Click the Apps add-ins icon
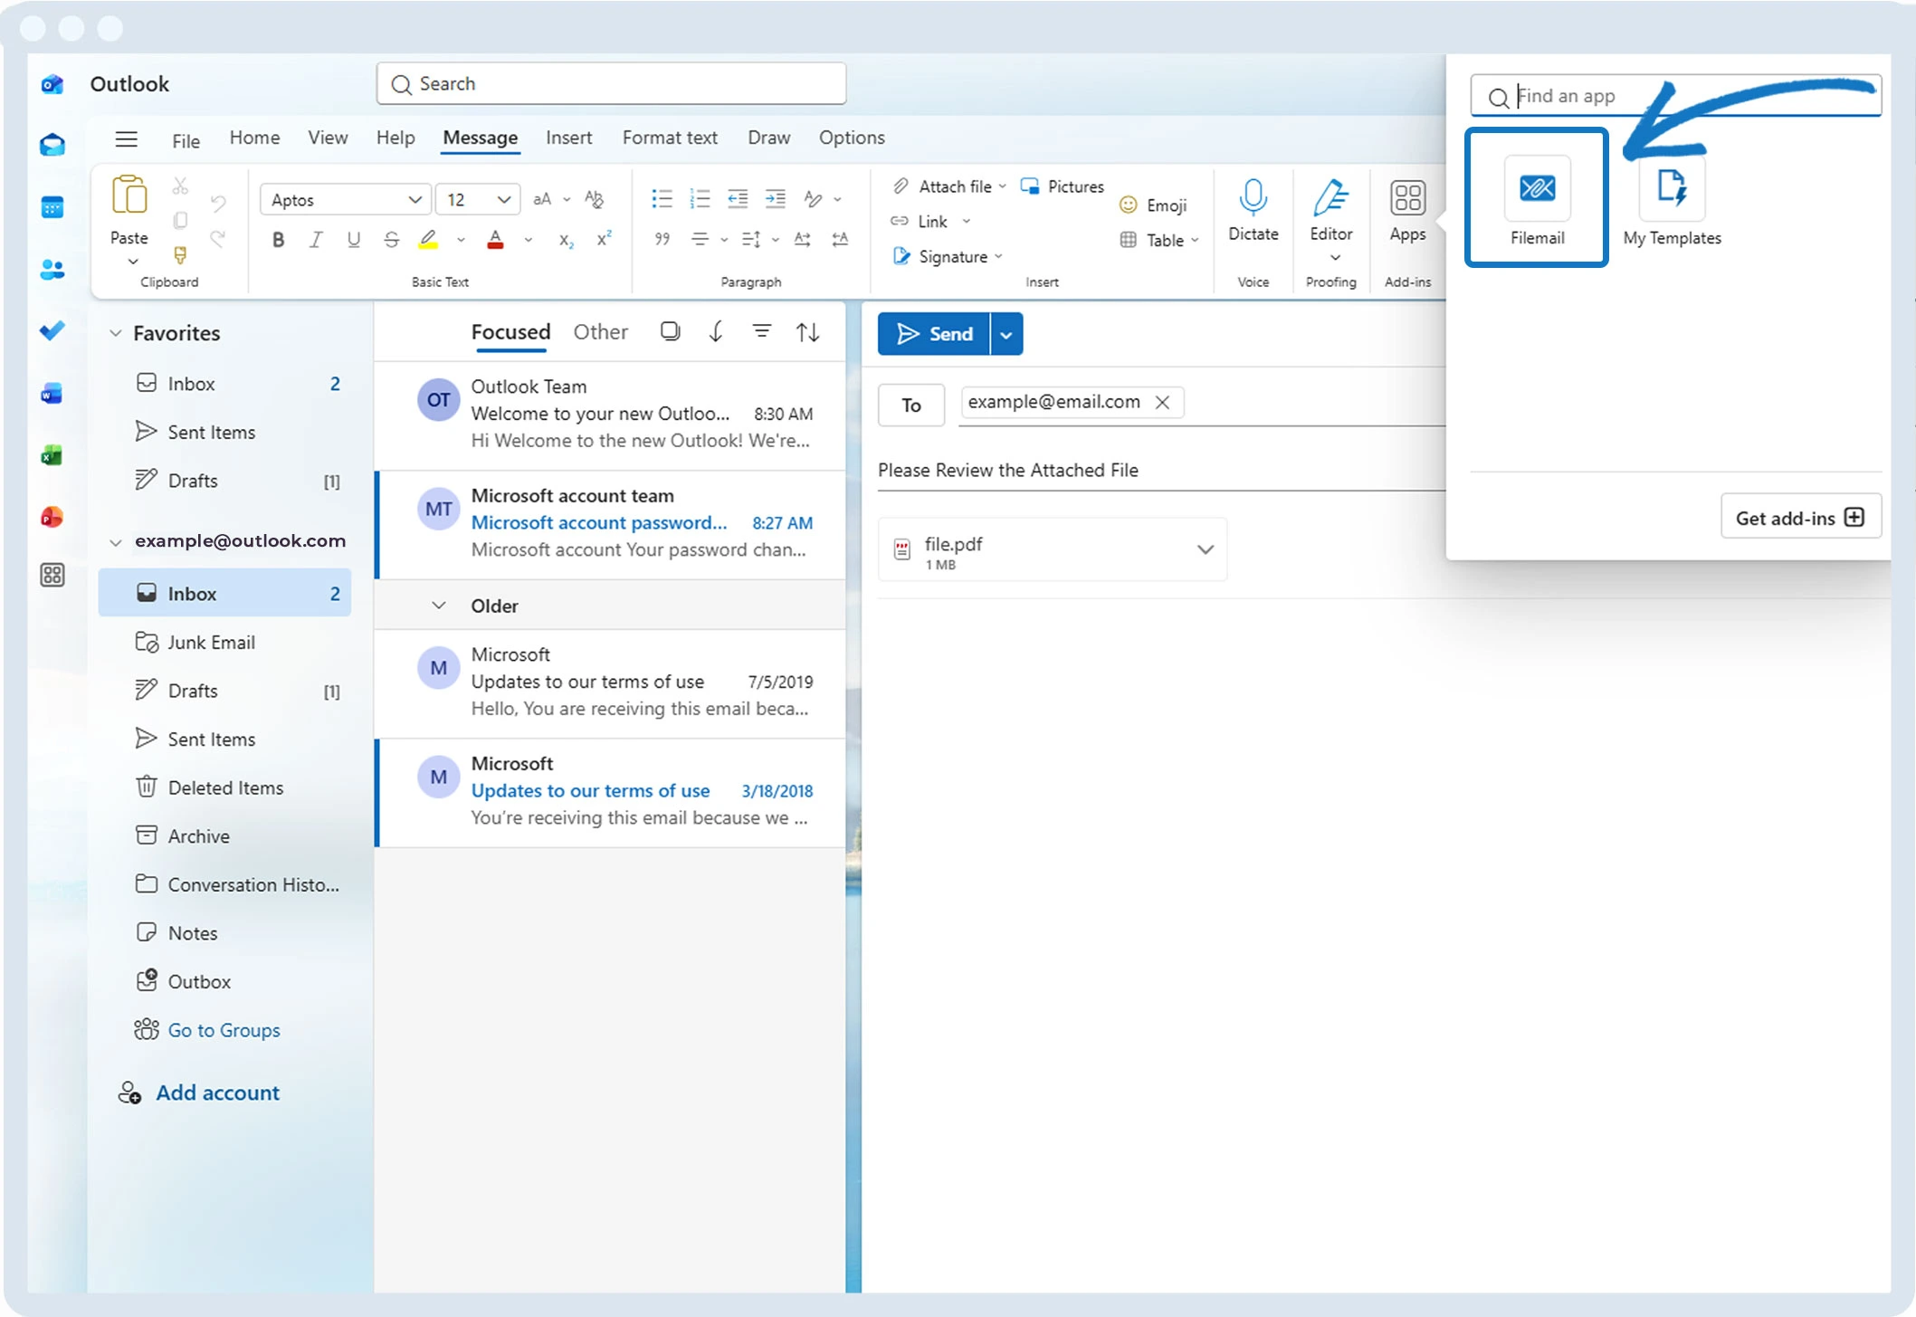Screen dimensions: 1916x1317 point(1407,211)
